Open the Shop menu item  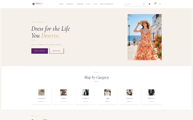pos(88,4)
